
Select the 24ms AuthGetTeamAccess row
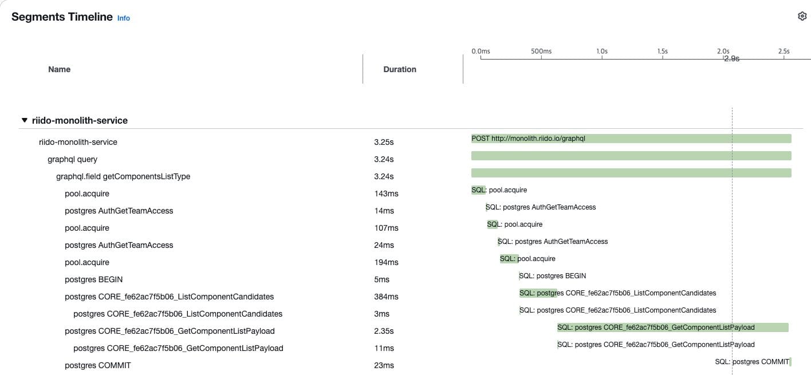pos(411,245)
